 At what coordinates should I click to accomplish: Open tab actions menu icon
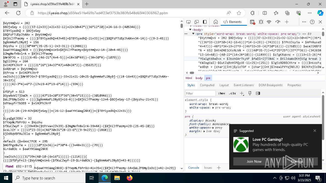click(x=15, y=4)
